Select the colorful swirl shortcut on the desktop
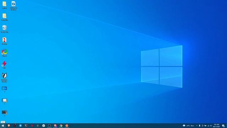227x128 pixels. (5, 52)
